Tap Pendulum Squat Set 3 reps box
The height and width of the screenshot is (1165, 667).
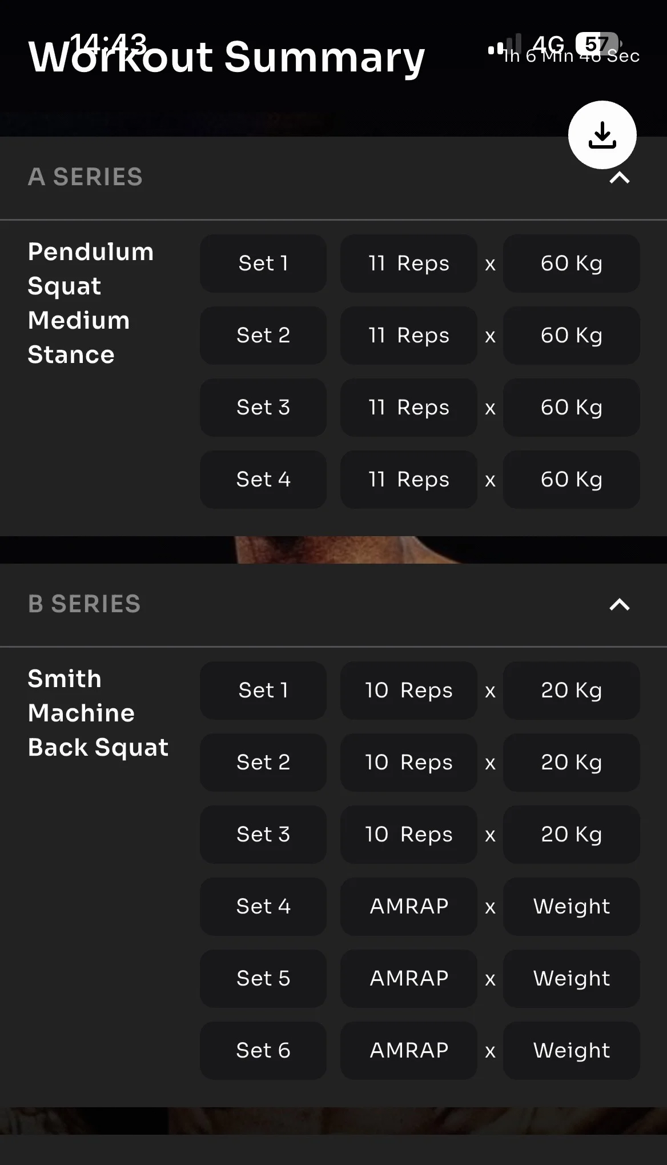[408, 408]
